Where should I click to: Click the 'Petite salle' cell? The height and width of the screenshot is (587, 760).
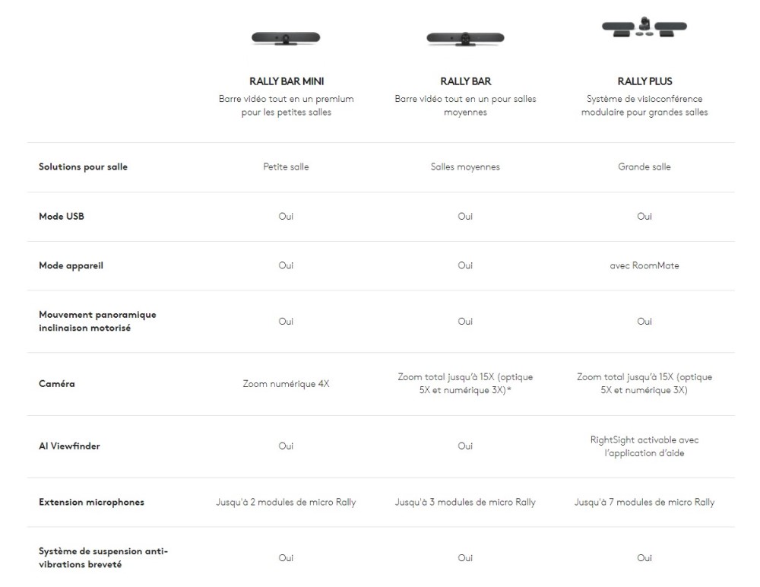(286, 167)
